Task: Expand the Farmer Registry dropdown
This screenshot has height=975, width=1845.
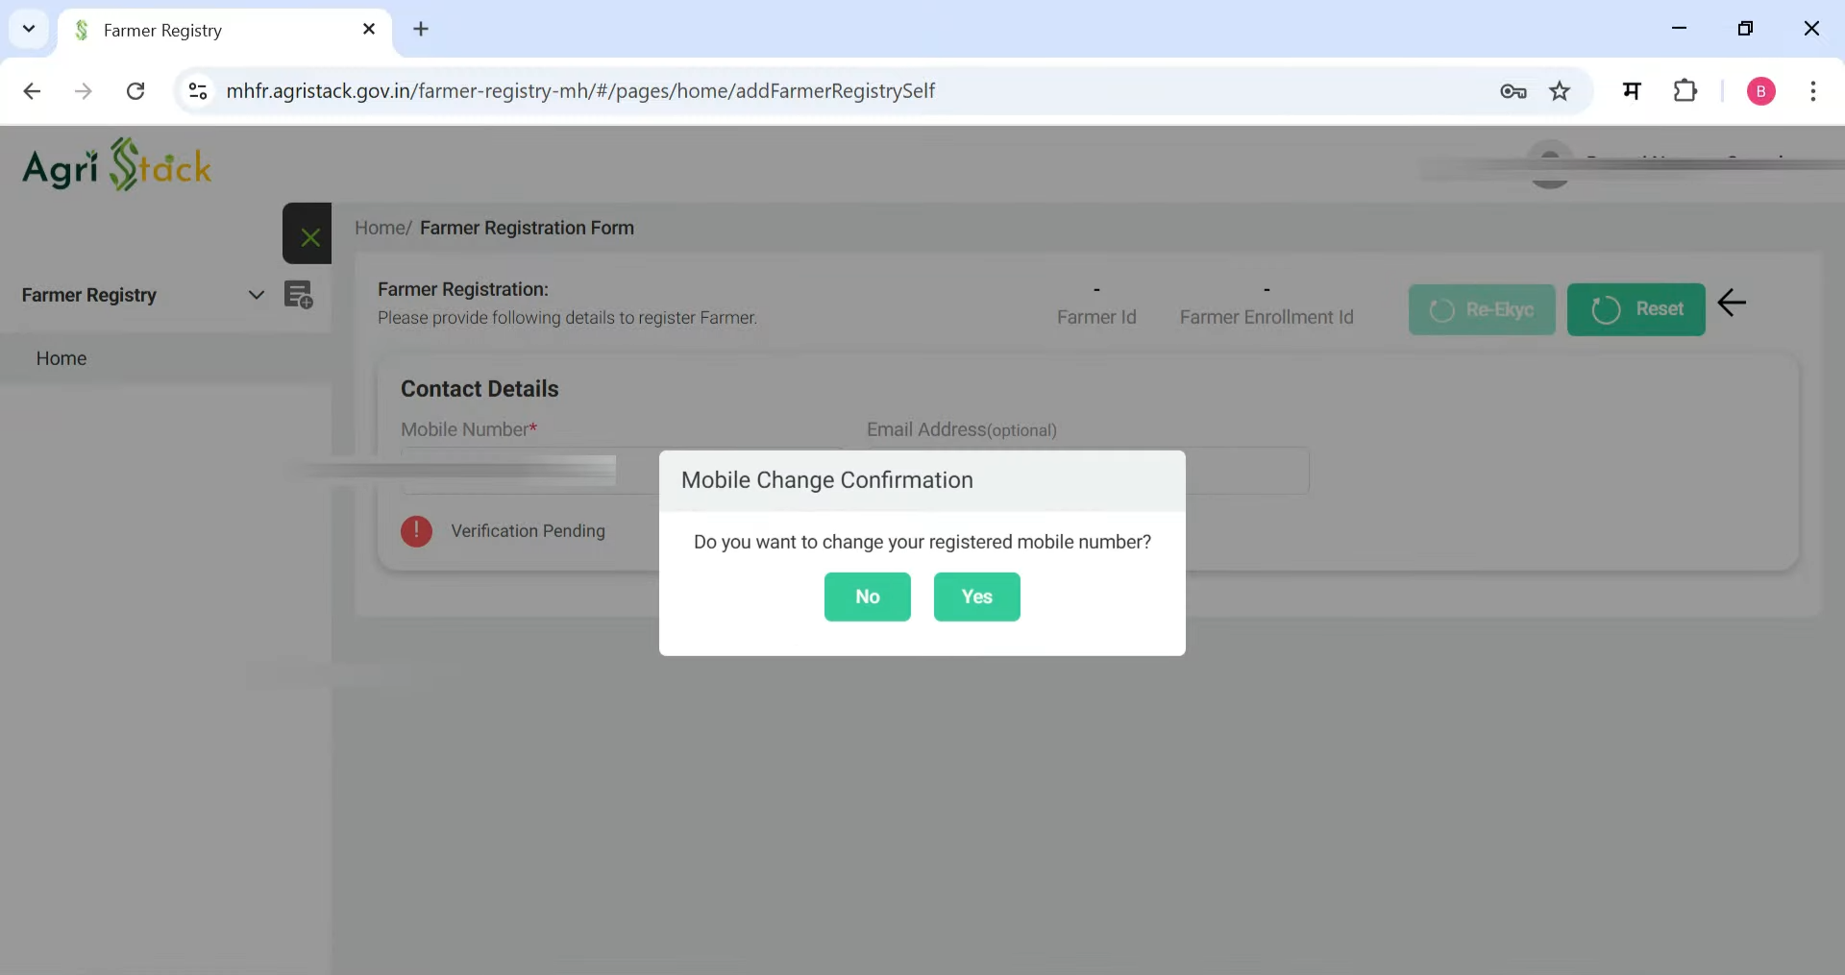Action: point(256,295)
